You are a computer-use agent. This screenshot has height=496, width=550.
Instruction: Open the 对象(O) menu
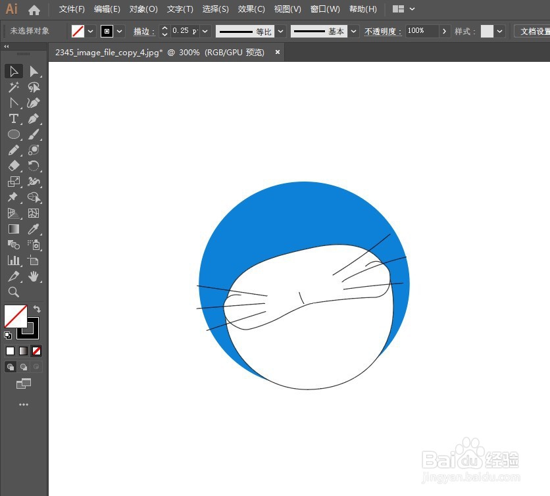point(143,9)
